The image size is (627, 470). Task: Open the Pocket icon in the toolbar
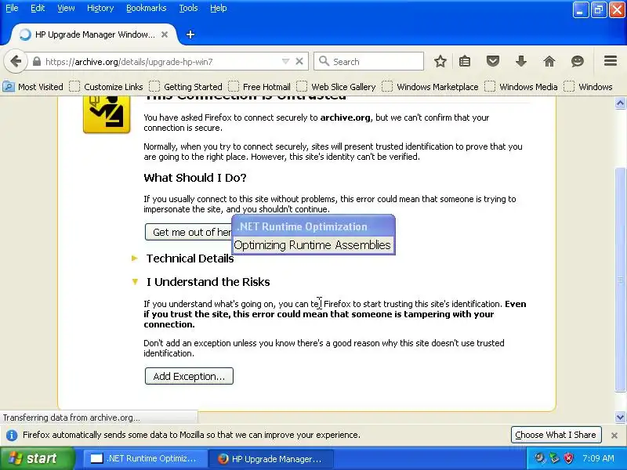(x=493, y=61)
